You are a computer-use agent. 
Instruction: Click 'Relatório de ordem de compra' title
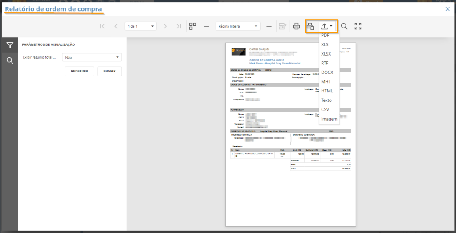[53, 9]
